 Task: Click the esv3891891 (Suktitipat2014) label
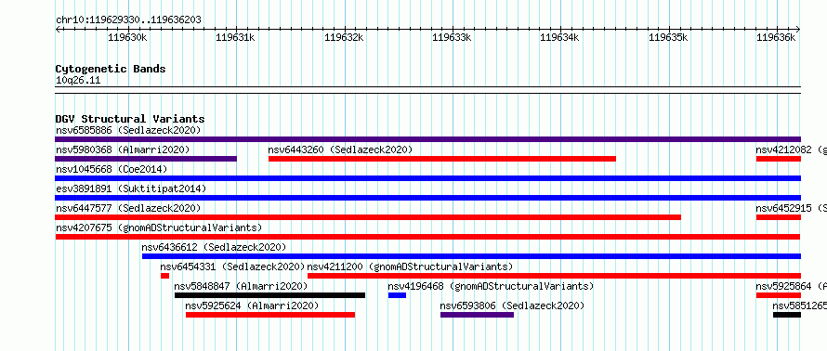[x=131, y=188]
